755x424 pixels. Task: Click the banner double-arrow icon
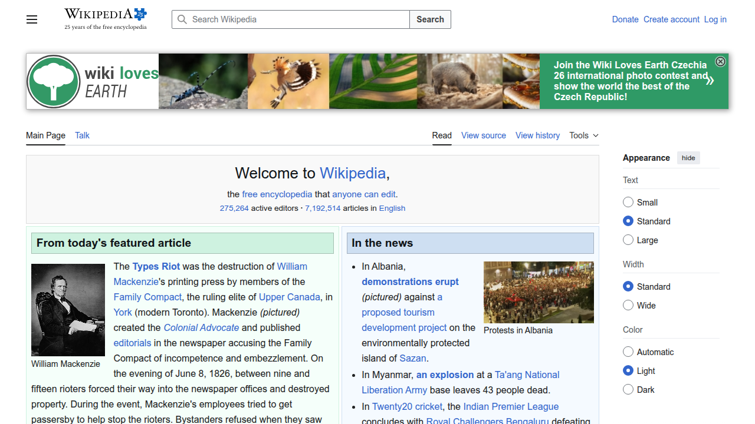coord(710,81)
